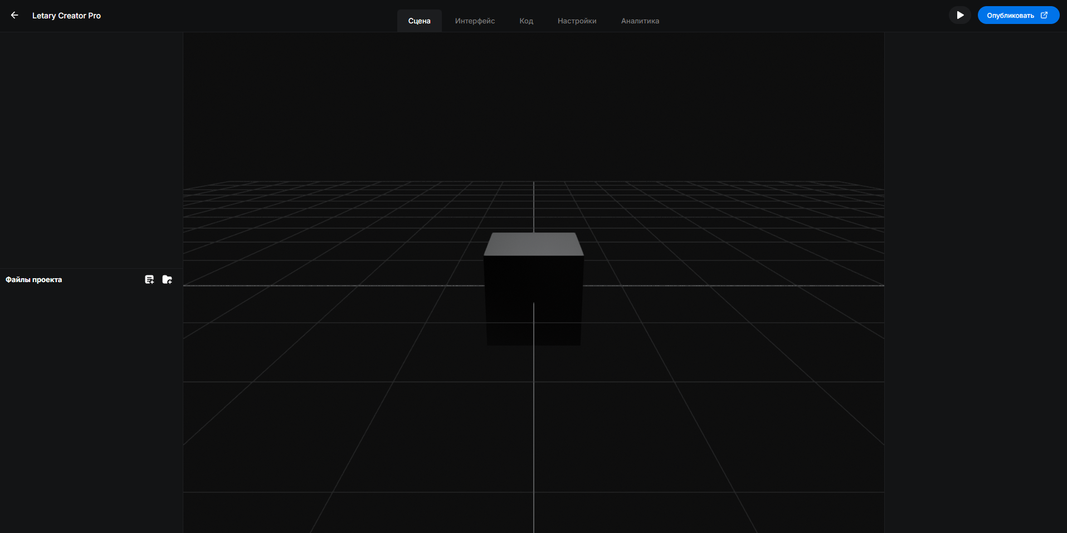Show the Аналитика tab
Screen dimensions: 1067x533
point(640,21)
